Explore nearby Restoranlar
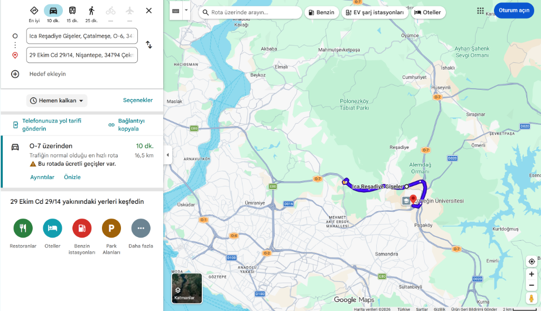541x311 pixels. pos(23,228)
